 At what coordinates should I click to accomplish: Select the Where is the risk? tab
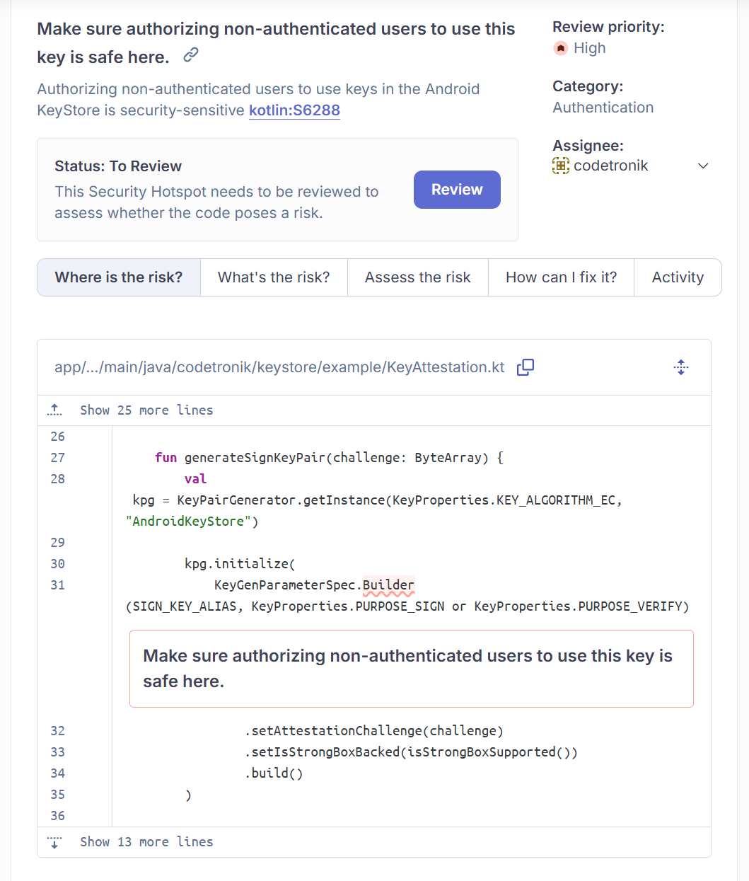[x=118, y=277]
